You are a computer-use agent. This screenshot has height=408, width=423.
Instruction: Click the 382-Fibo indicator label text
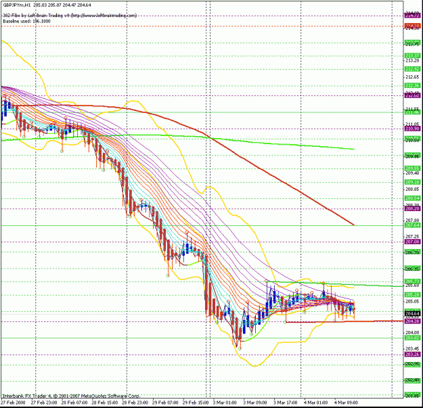pos(70,16)
